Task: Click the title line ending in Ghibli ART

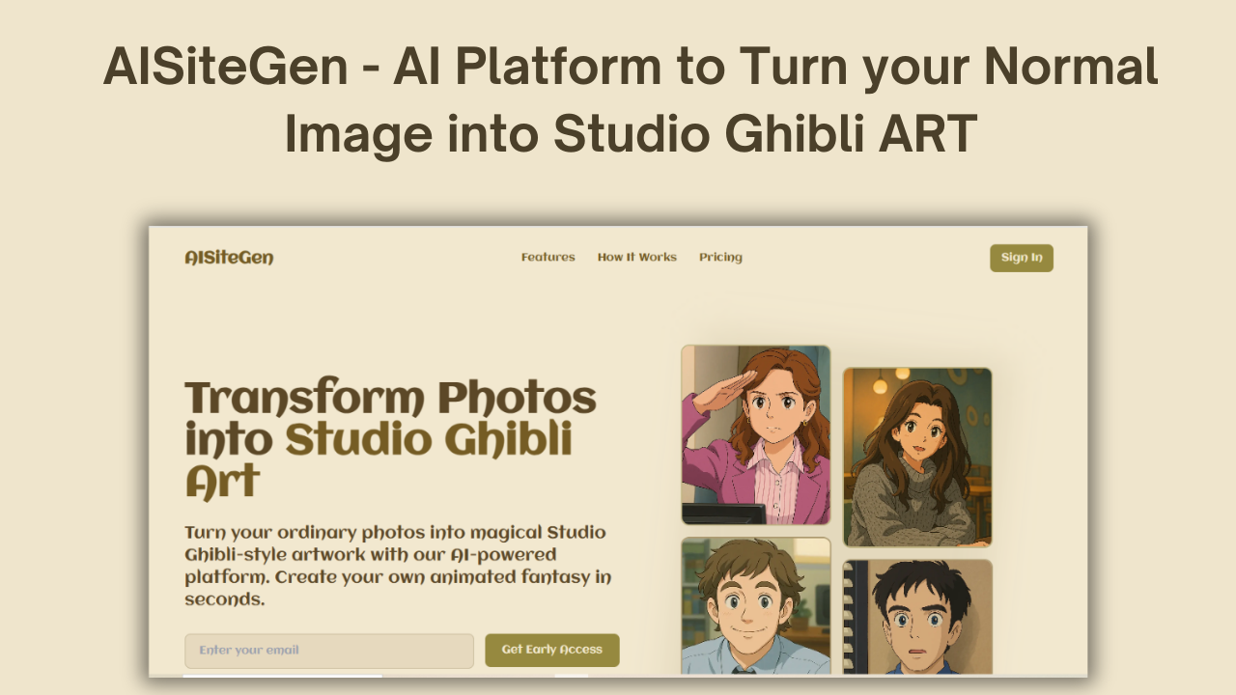Action: [x=631, y=134]
